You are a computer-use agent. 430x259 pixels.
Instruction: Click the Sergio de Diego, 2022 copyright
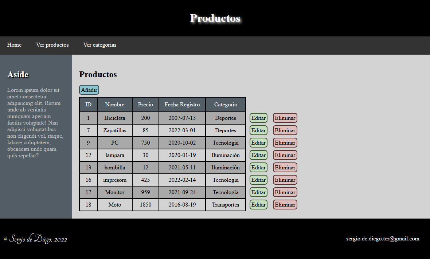click(35, 239)
